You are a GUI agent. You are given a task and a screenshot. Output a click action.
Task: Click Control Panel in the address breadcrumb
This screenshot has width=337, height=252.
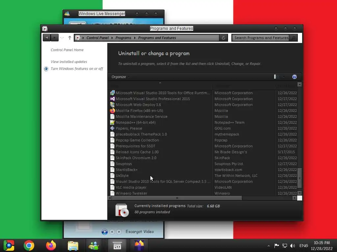[x=97, y=38]
